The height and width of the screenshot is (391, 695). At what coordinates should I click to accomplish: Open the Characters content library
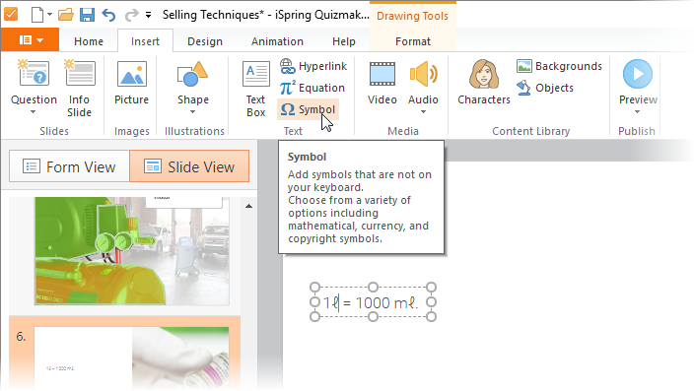[x=484, y=83]
